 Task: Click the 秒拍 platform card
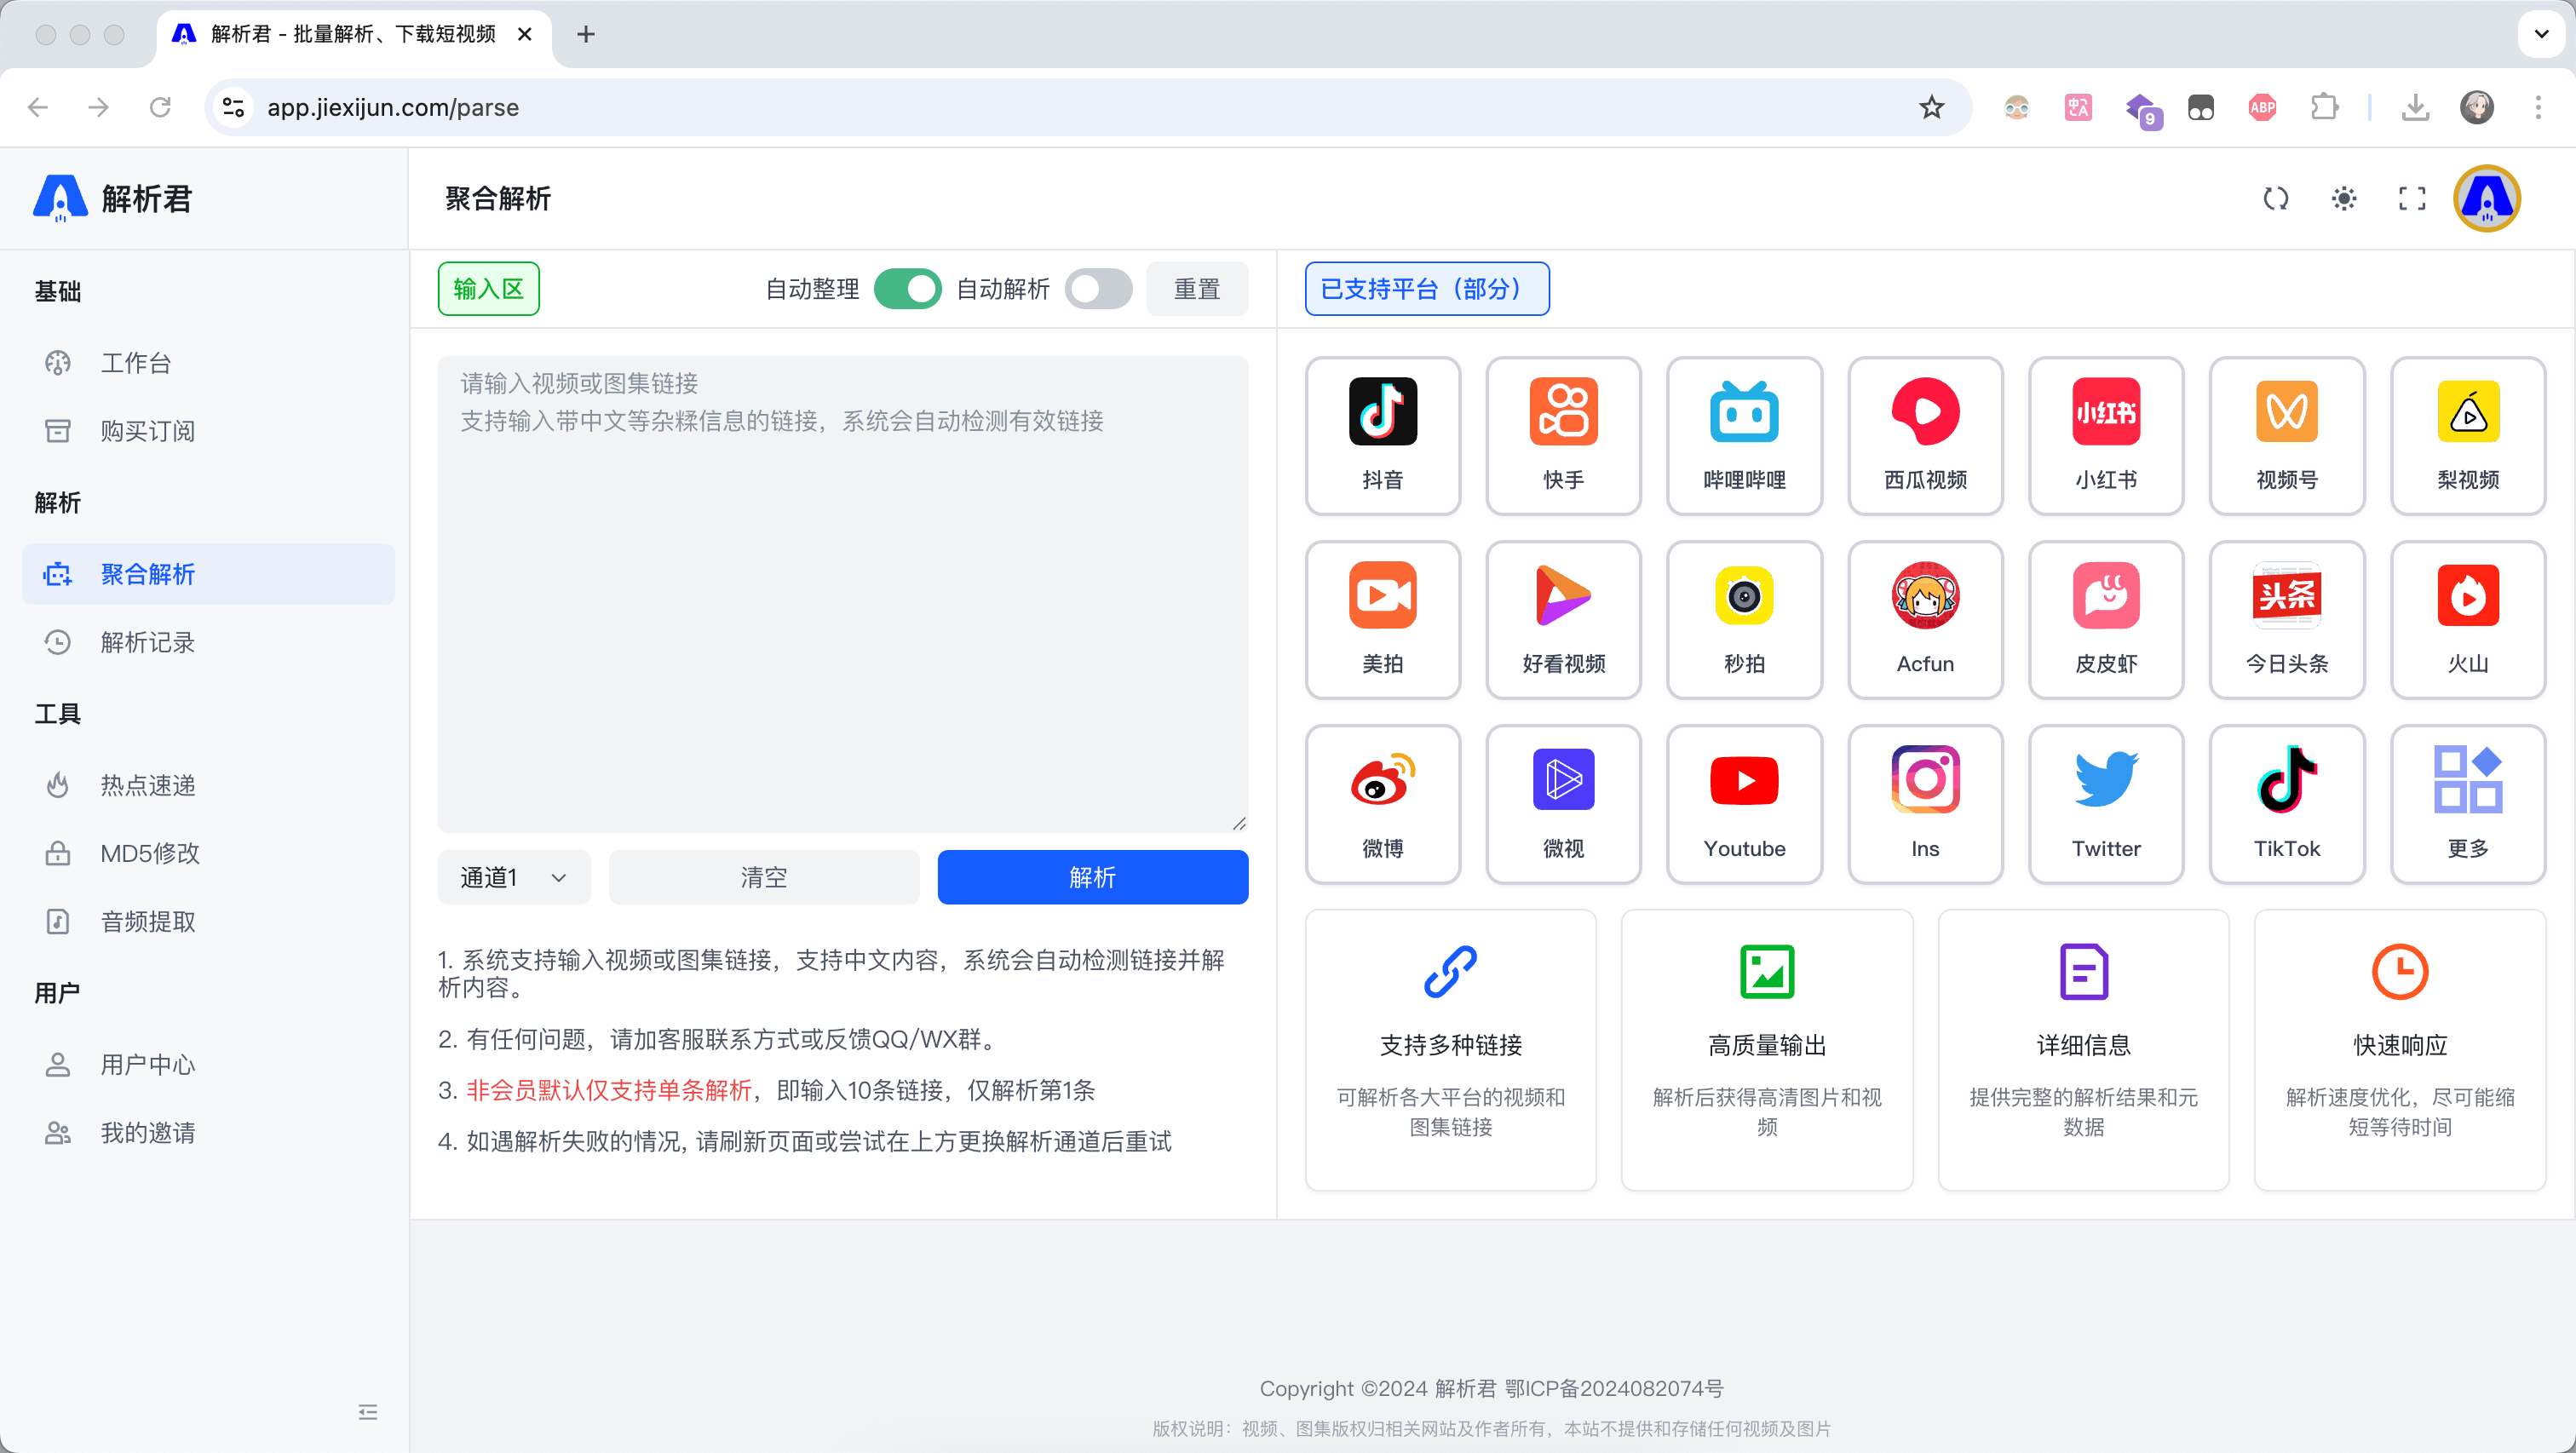(x=1744, y=620)
